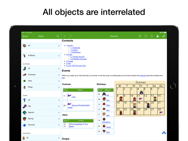Open the Spring crops category
Image resolution: width=188 pixels, height=141 pixels.
[41, 119]
